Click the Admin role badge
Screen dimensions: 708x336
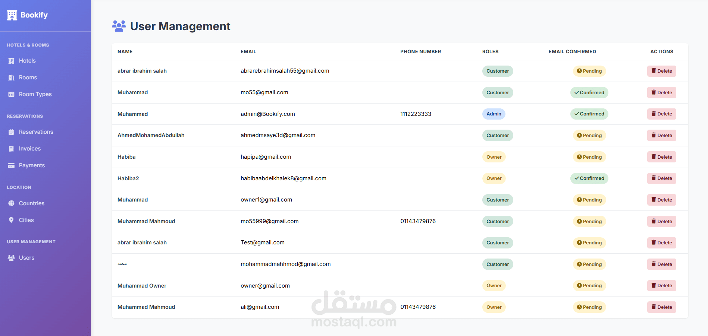pyautogui.click(x=494, y=114)
